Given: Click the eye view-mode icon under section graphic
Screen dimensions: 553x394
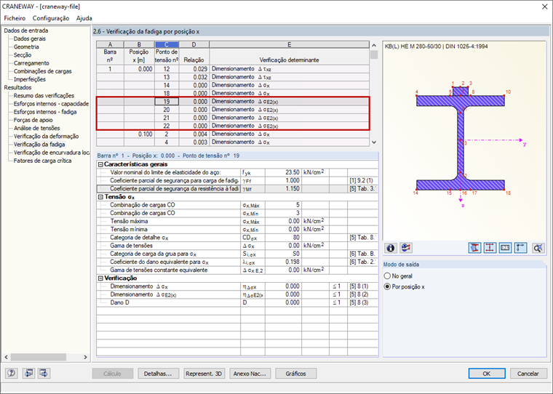Looking at the screenshot, I should 406,248.
